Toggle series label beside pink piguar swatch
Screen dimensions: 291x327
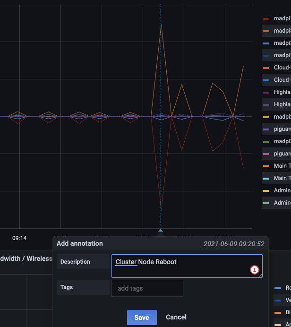(x=282, y=154)
